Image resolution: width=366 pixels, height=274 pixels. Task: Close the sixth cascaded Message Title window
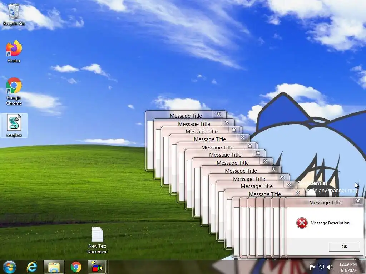(x=258, y=153)
